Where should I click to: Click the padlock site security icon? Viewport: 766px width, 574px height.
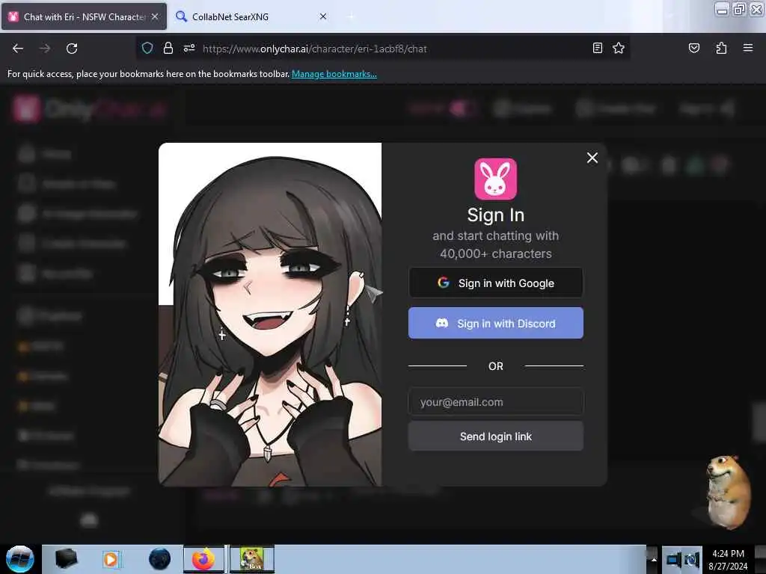[x=168, y=49]
